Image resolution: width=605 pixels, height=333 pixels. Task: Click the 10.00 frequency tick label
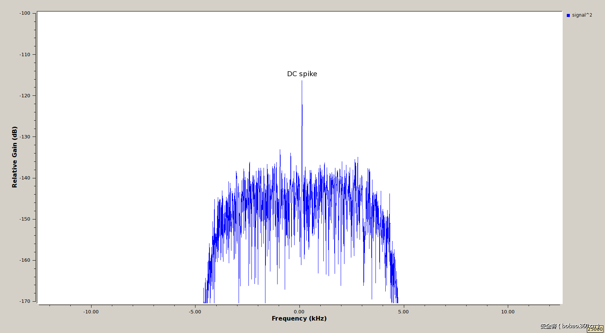[x=507, y=312]
